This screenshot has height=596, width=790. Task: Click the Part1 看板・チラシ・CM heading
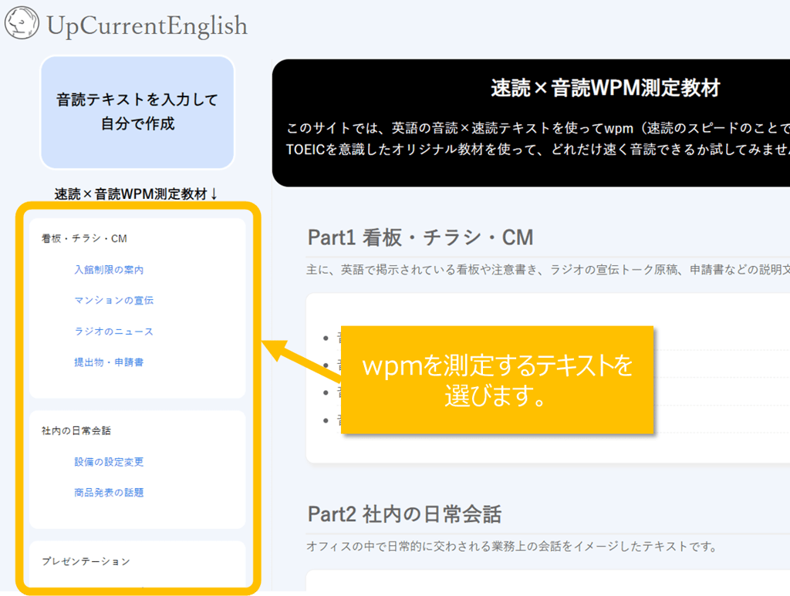pos(420,237)
